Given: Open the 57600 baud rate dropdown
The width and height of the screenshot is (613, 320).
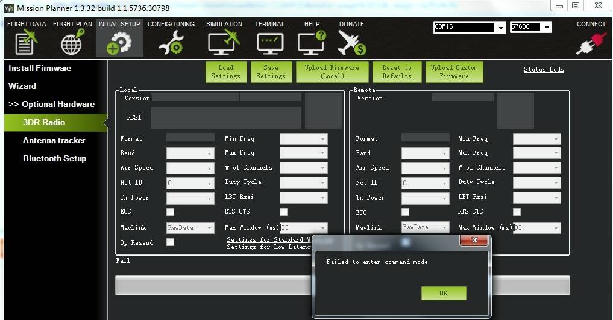Looking at the screenshot, I should pyautogui.click(x=547, y=27).
